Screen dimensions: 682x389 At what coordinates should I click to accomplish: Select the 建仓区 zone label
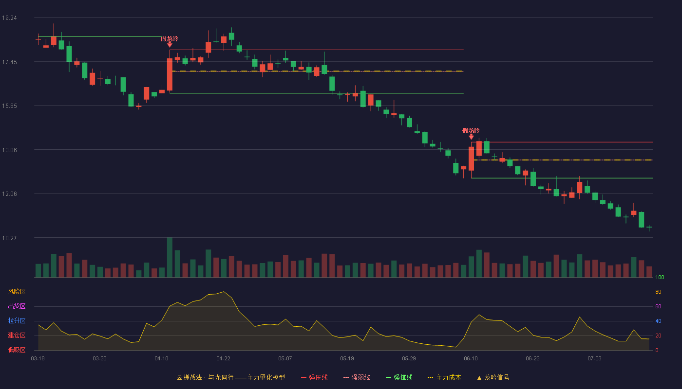(x=17, y=336)
